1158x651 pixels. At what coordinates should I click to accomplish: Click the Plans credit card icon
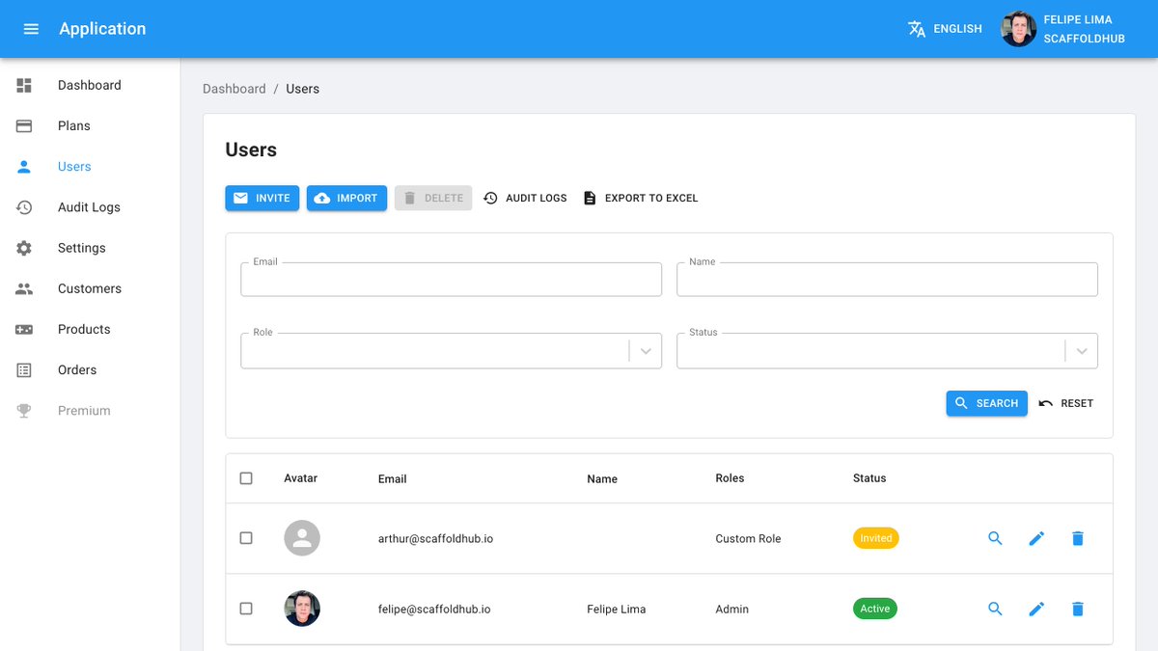coord(24,125)
